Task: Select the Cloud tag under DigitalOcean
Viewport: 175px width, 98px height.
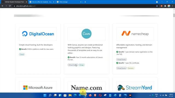Action: [22, 54]
